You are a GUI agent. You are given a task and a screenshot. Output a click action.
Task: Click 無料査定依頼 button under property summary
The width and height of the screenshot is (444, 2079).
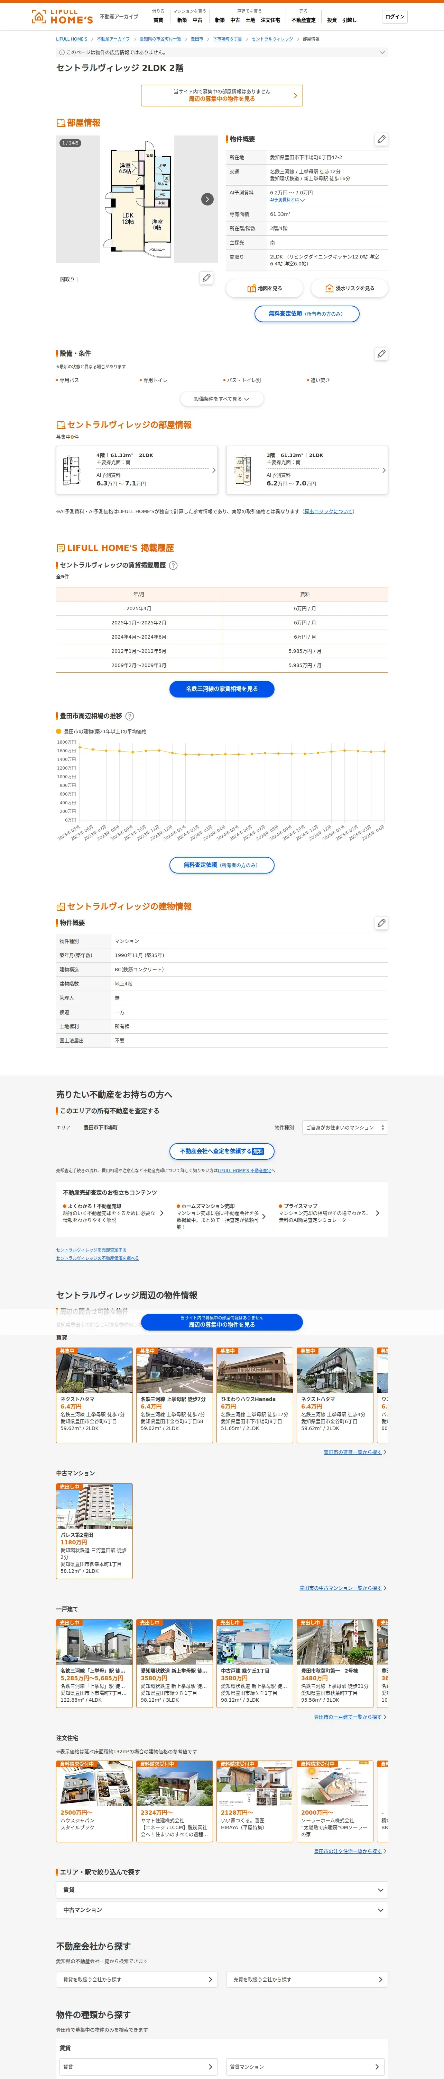[x=307, y=314]
